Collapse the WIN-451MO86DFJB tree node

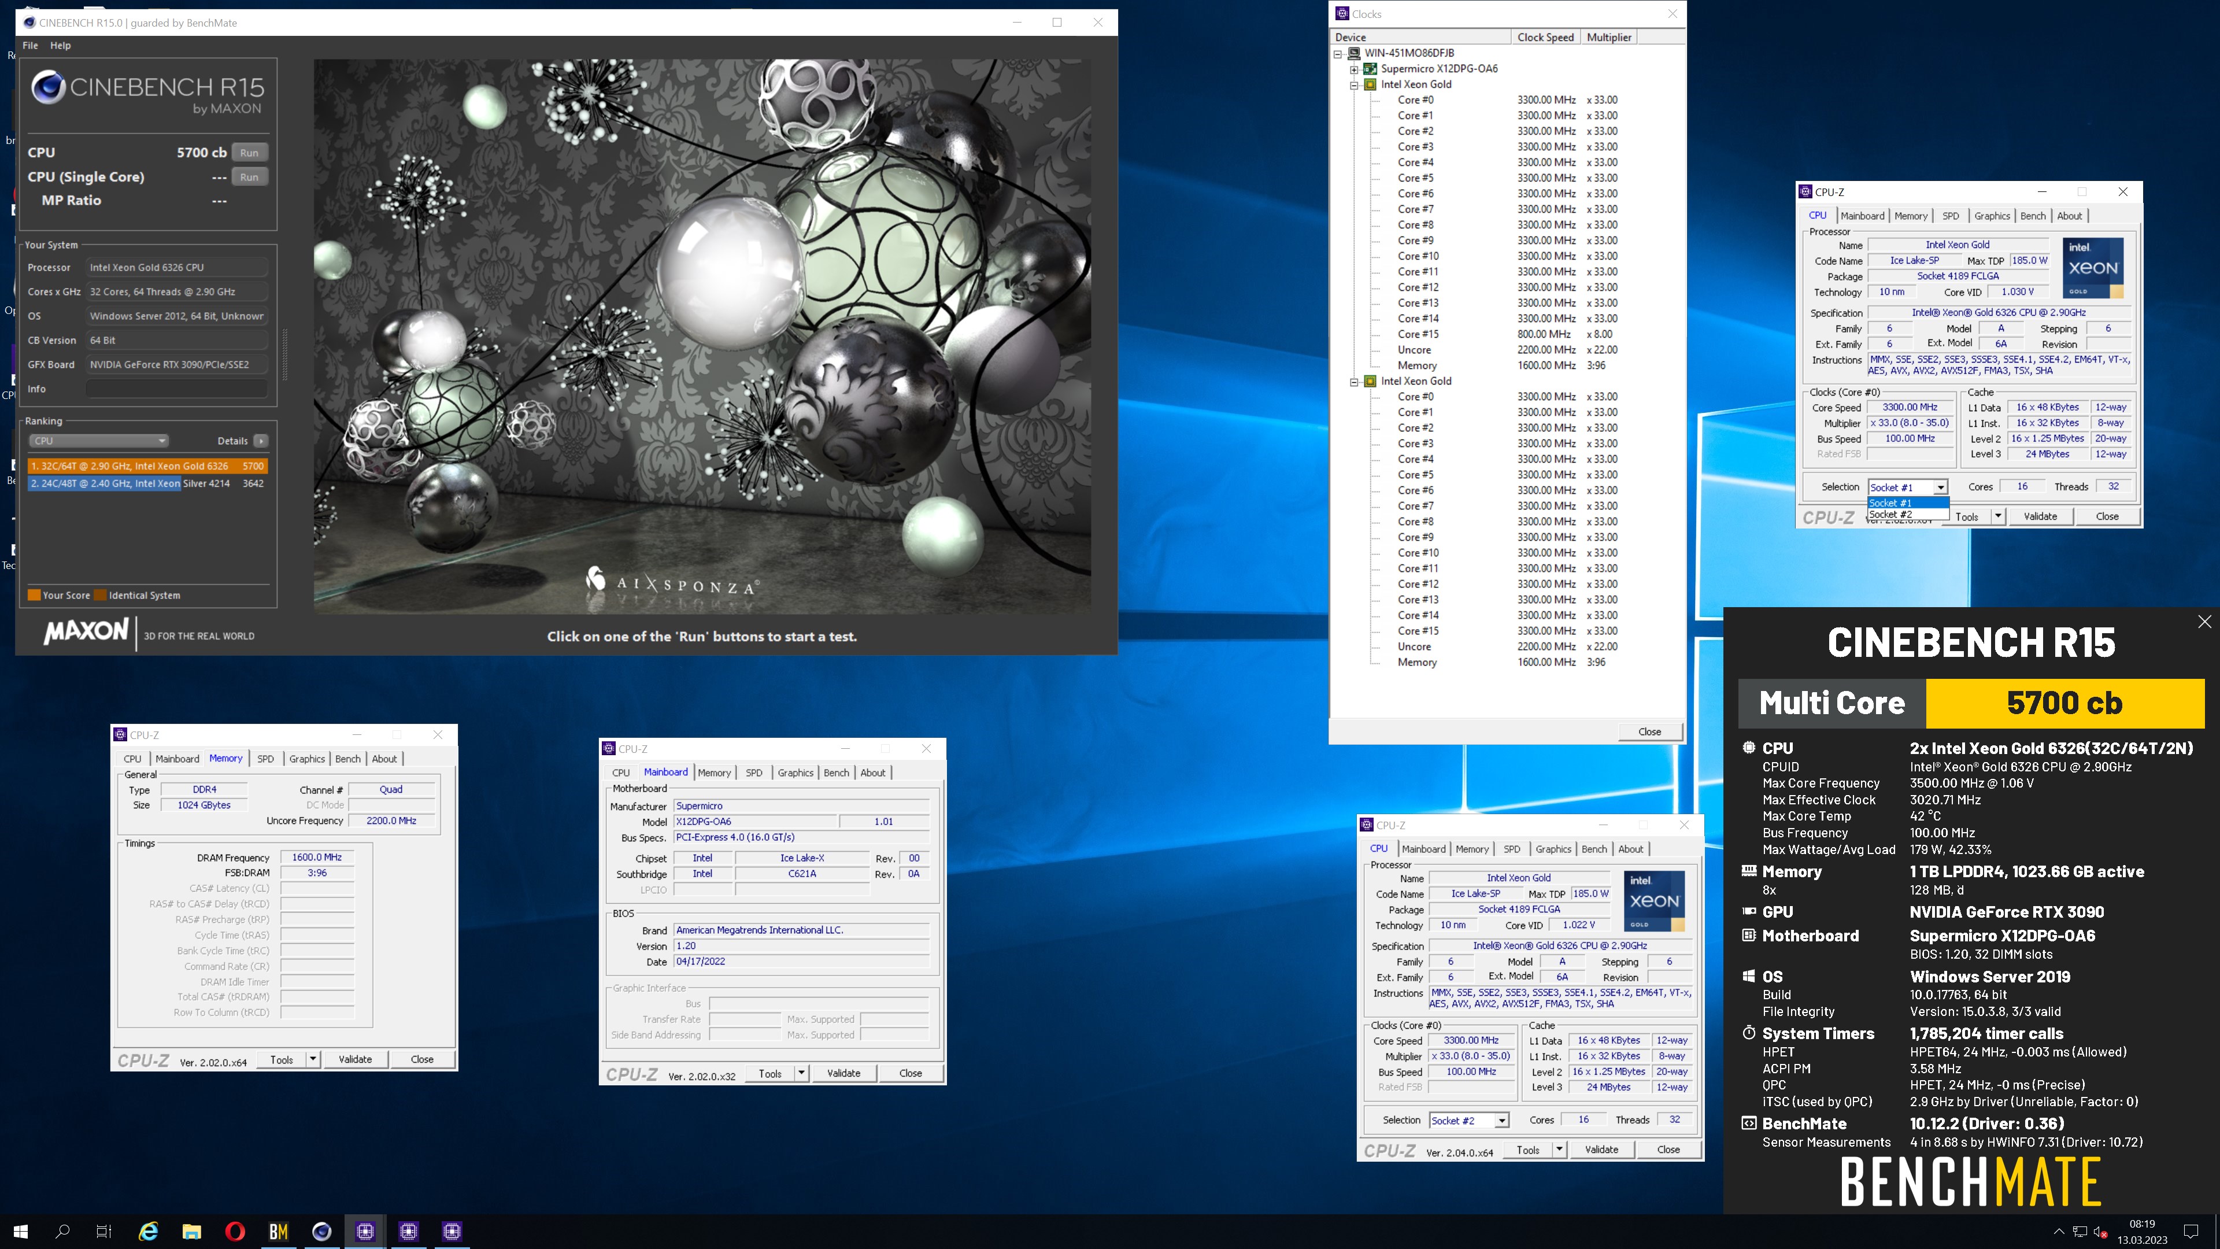click(1338, 53)
